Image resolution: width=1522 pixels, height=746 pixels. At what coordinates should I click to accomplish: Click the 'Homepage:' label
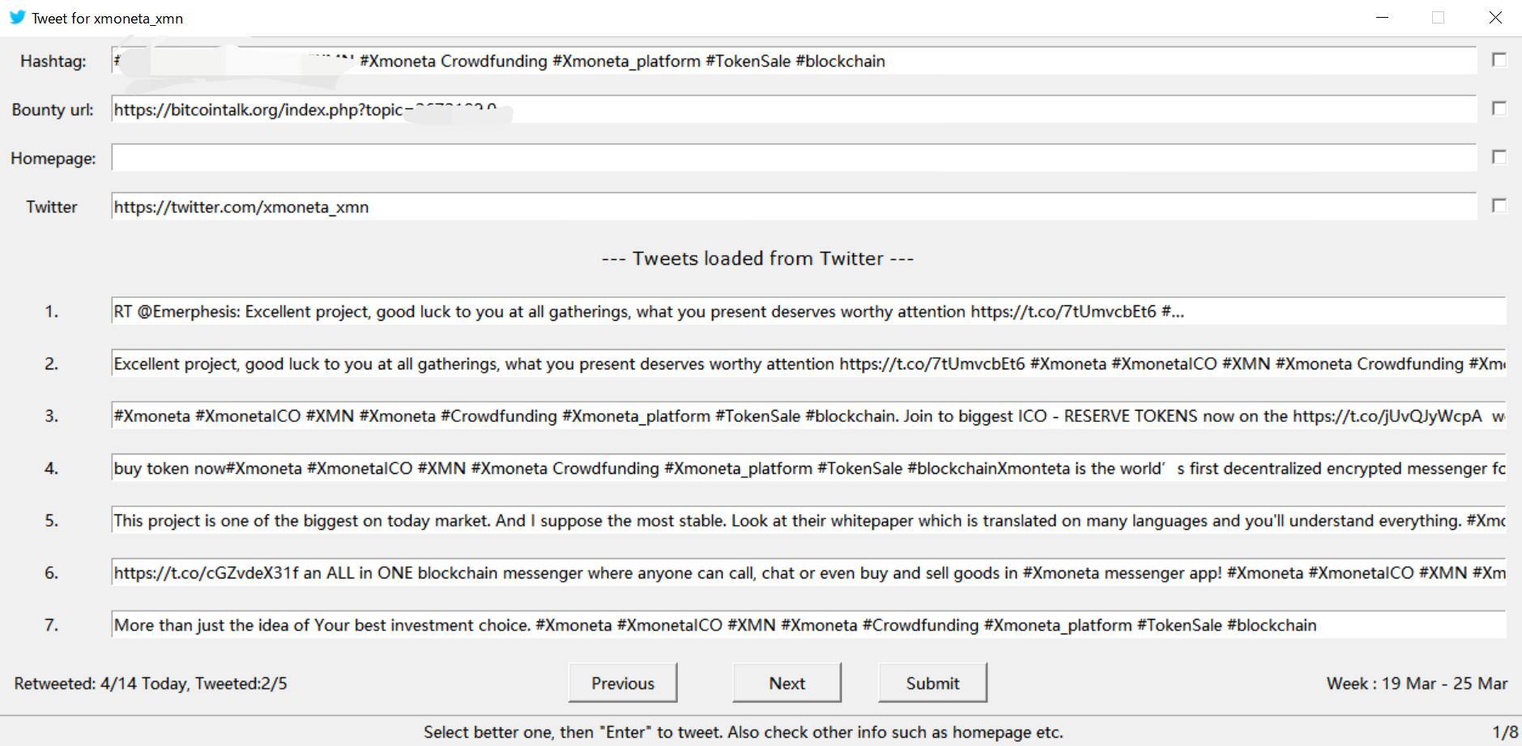click(x=53, y=158)
